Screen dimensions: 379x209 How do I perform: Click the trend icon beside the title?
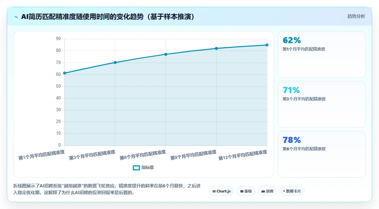[16, 17]
